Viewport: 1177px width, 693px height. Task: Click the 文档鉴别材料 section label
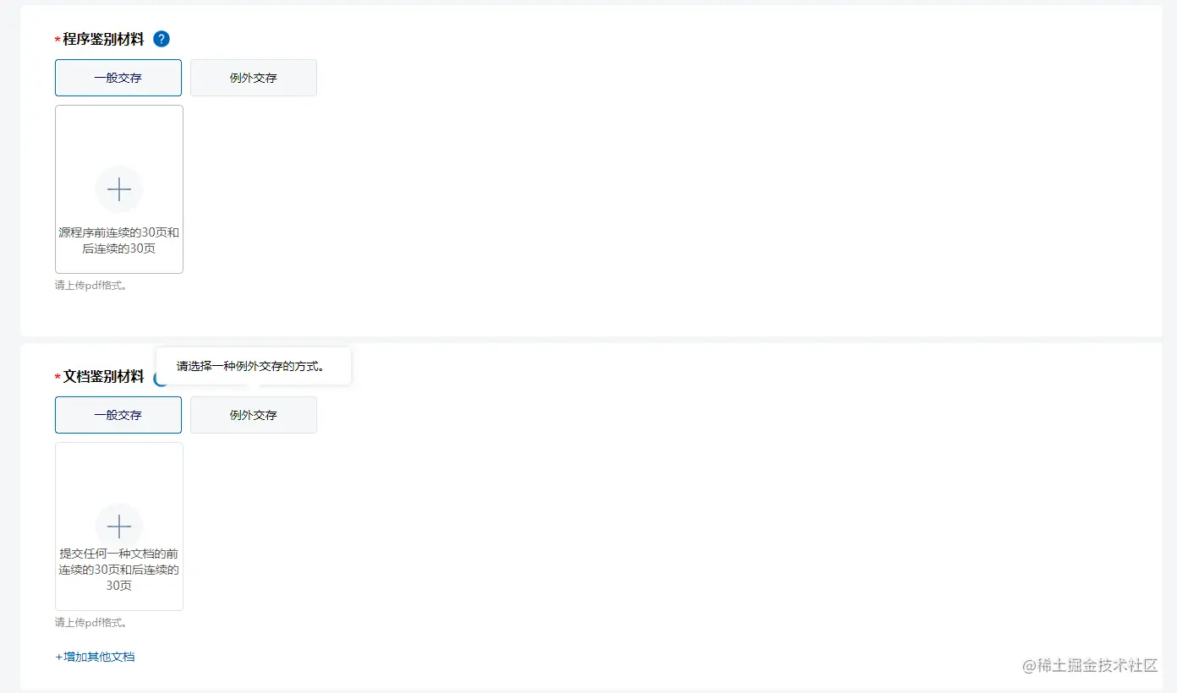[103, 376]
